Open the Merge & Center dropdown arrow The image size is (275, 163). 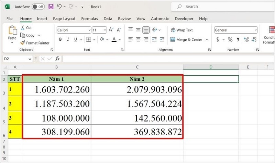coord(206,40)
